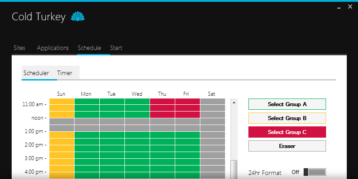Click the Select Group A button
The image size is (358, 179).
(287, 104)
